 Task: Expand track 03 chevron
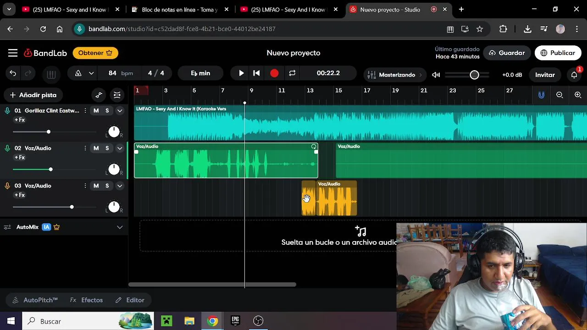[x=120, y=186]
